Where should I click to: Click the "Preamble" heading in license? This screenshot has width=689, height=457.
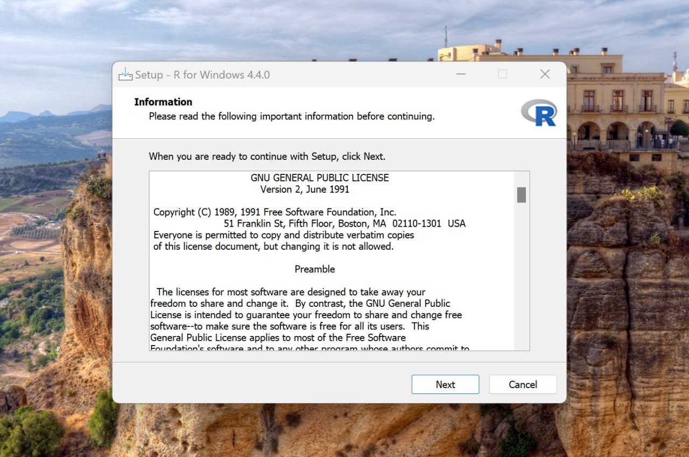click(x=315, y=269)
